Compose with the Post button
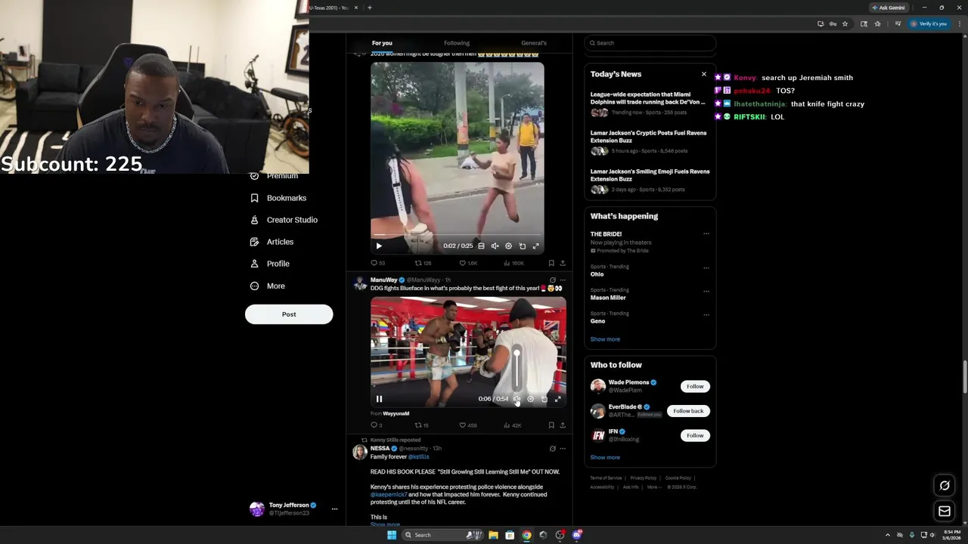 click(289, 314)
